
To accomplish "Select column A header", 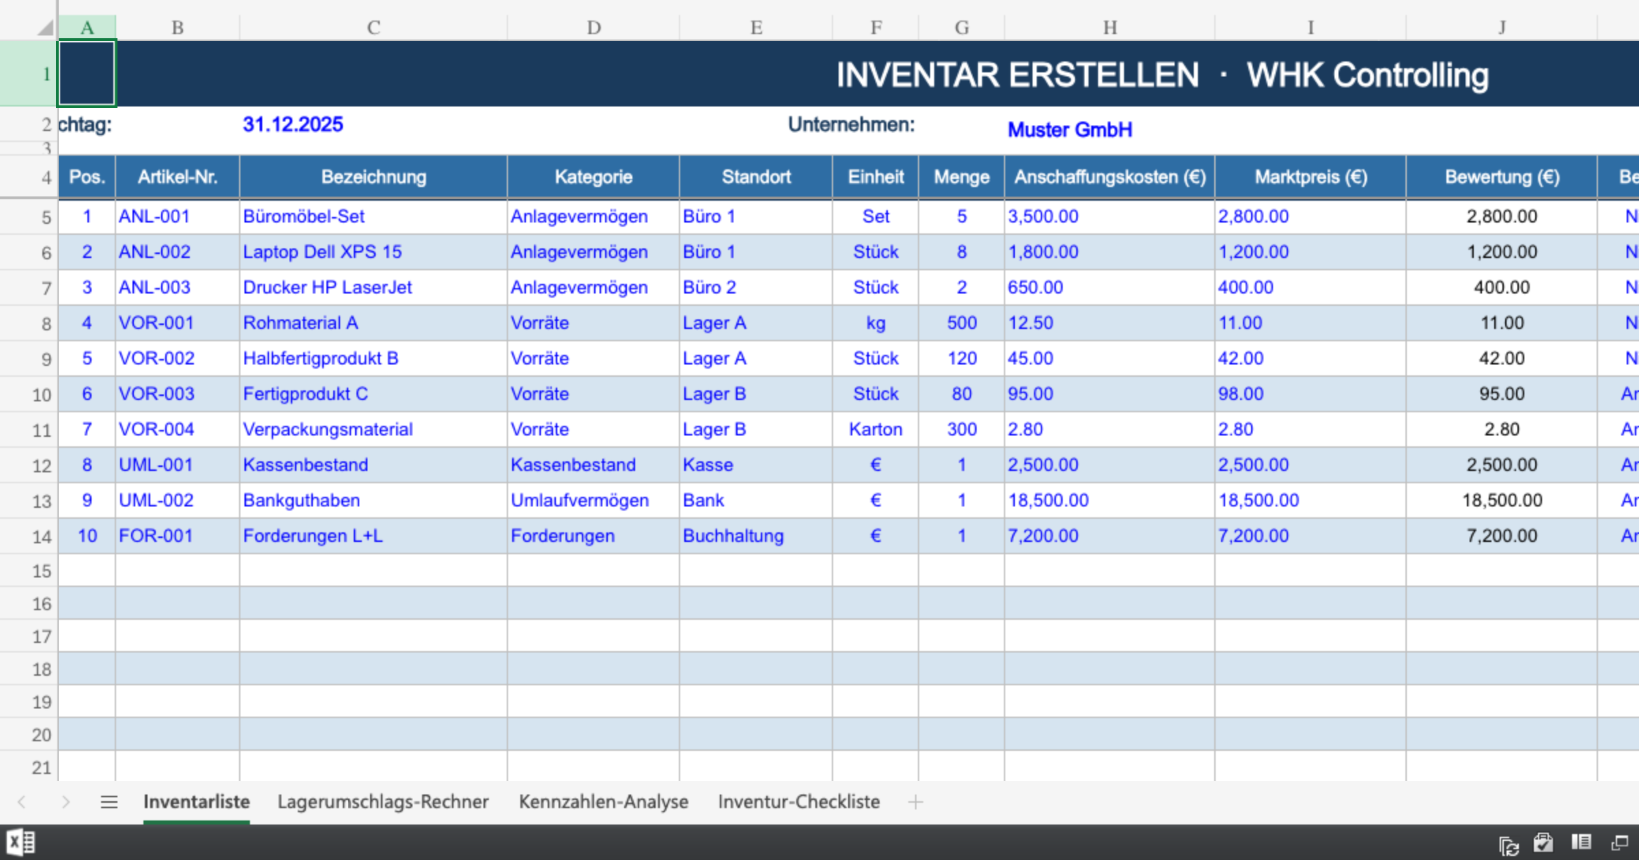I will point(87,27).
